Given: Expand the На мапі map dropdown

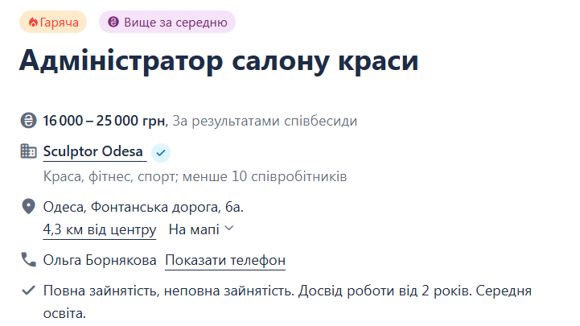Looking at the screenshot, I should (201, 229).
